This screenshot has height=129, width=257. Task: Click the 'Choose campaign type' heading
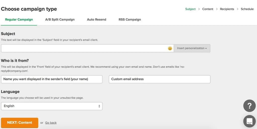(29, 9)
